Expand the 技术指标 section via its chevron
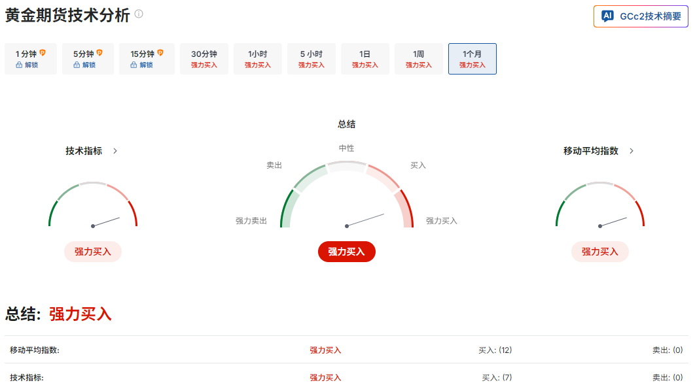Image resolution: width=695 pixels, height=385 pixels. click(115, 151)
